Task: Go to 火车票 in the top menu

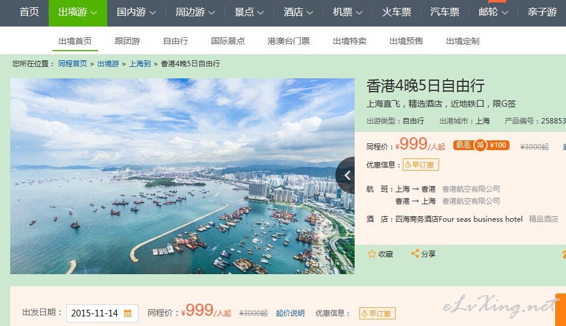Action: tap(397, 12)
